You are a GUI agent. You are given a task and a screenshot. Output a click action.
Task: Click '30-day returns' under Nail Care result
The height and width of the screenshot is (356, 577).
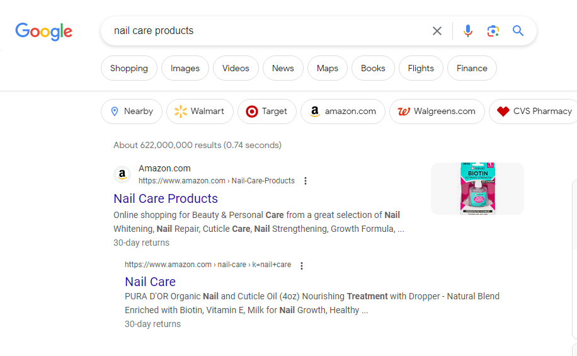152,324
